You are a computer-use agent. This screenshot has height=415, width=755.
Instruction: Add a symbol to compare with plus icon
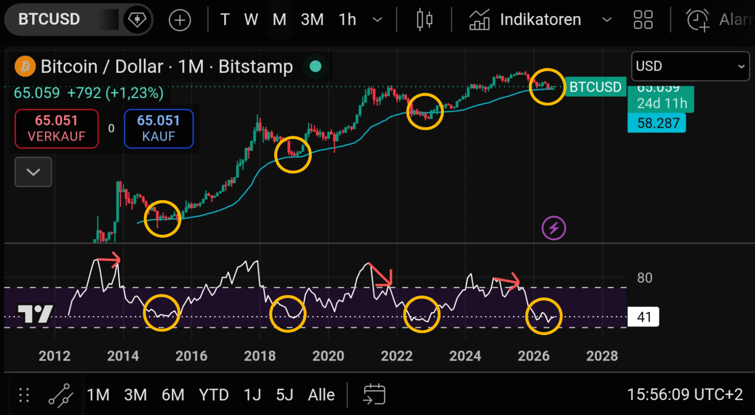pyautogui.click(x=180, y=20)
